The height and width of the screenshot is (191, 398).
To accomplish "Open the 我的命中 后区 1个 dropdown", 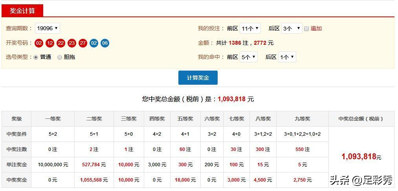I will coord(287,57).
